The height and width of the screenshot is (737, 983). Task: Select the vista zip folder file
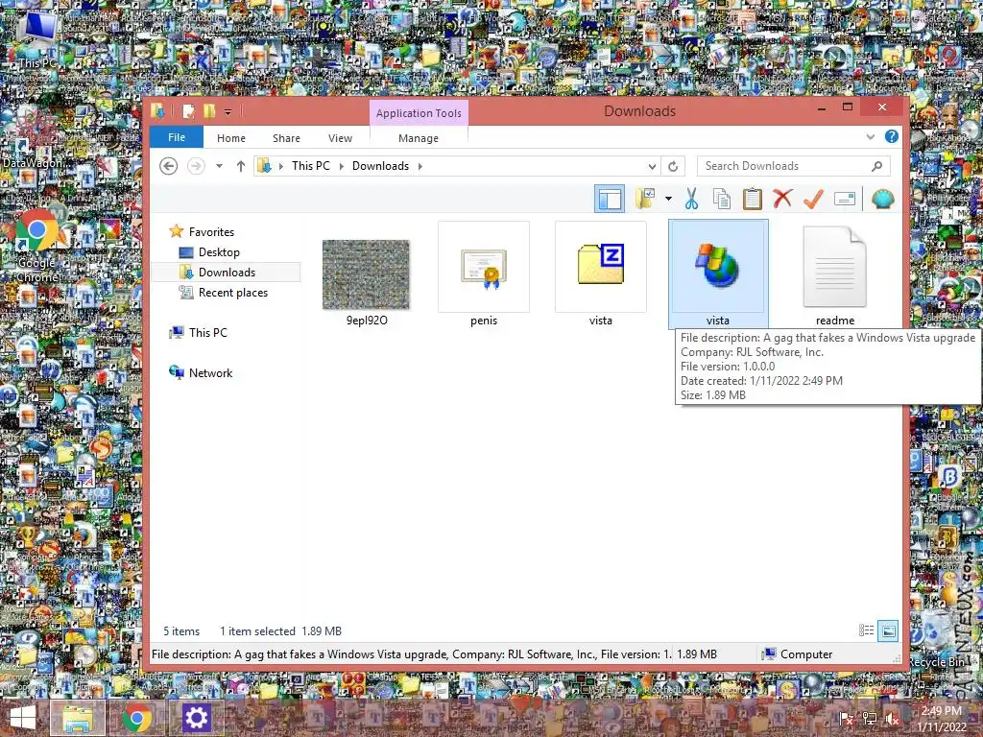(601, 267)
